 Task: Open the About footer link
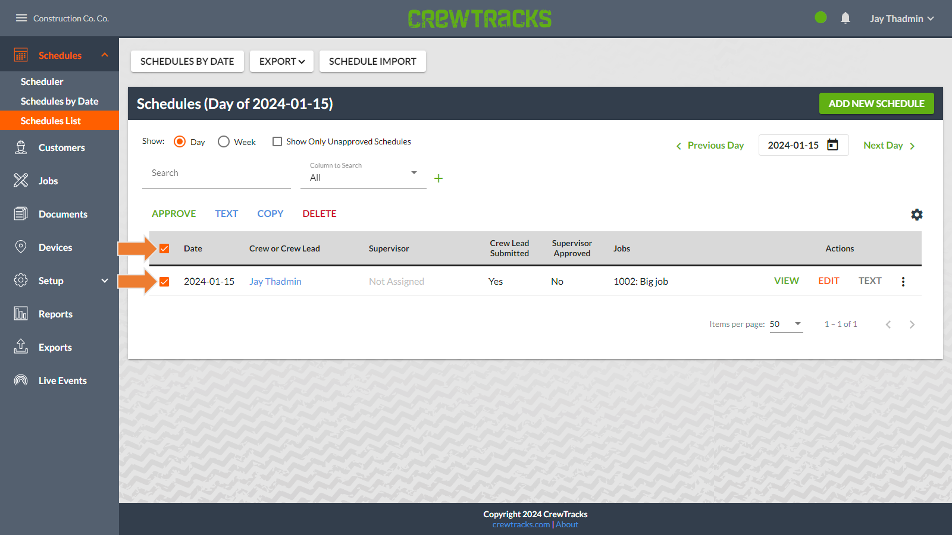pyautogui.click(x=567, y=524)
